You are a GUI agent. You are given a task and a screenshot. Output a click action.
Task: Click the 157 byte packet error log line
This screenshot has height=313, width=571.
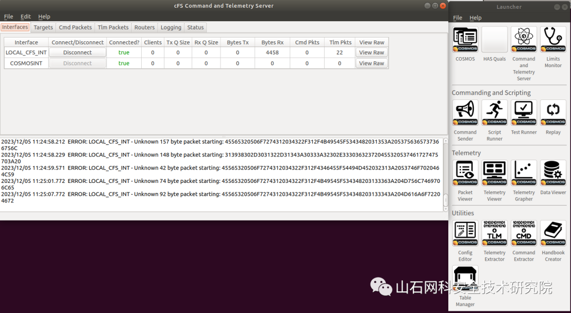pos(220,145)
